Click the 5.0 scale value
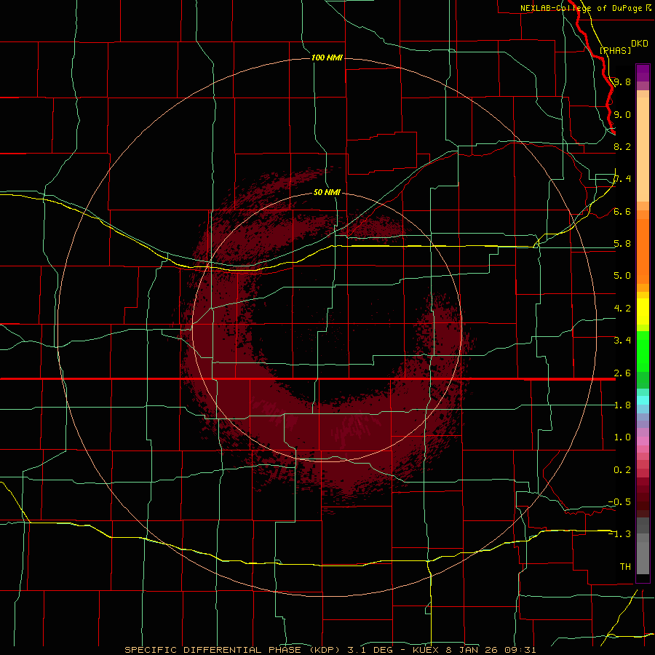This screenshot has width=655, height=655. [x=622, y=276]
